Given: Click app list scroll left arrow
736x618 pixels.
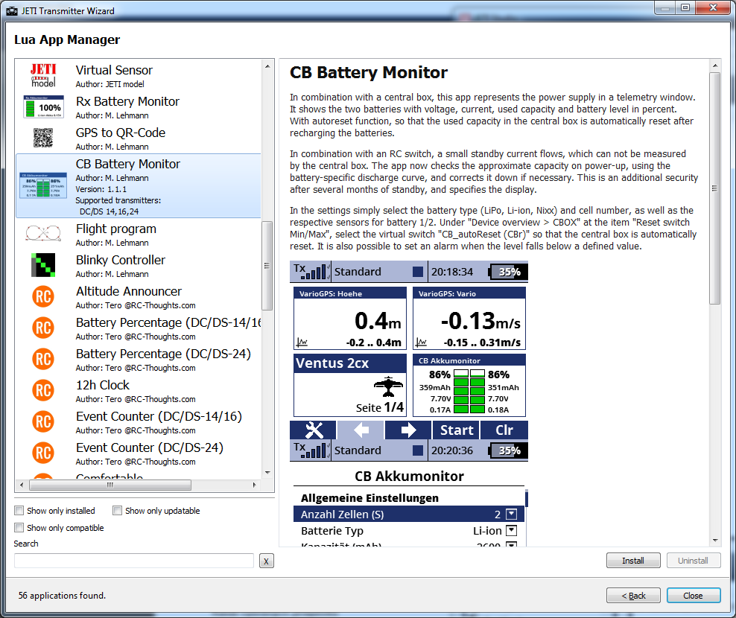Looking at the screenshot, I should point(21,485).
